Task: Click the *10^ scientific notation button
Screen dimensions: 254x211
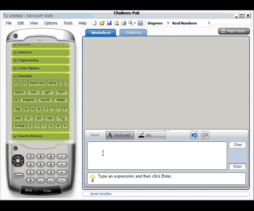Action: 61,92
